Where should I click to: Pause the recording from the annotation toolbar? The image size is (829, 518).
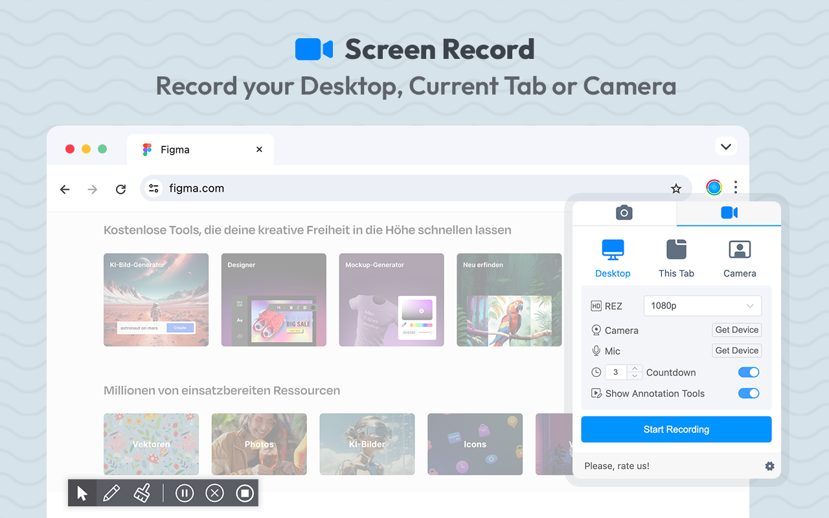185,493
